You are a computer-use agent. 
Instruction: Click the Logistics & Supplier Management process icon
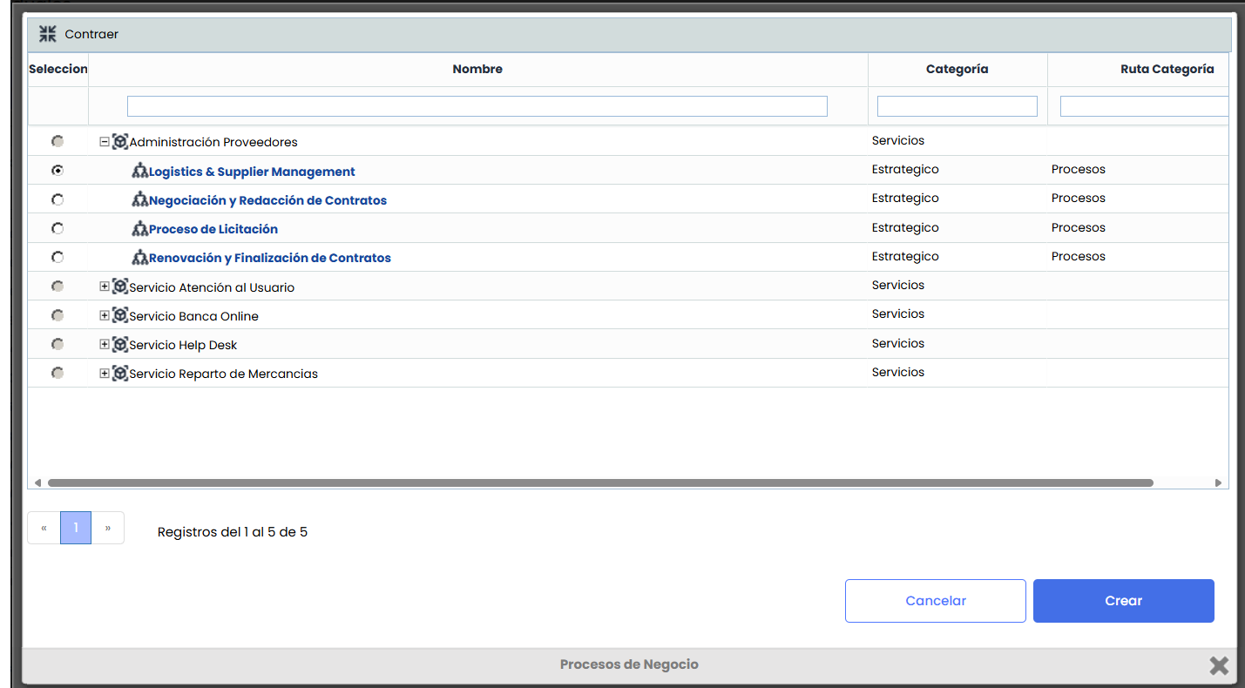(139, 171)
